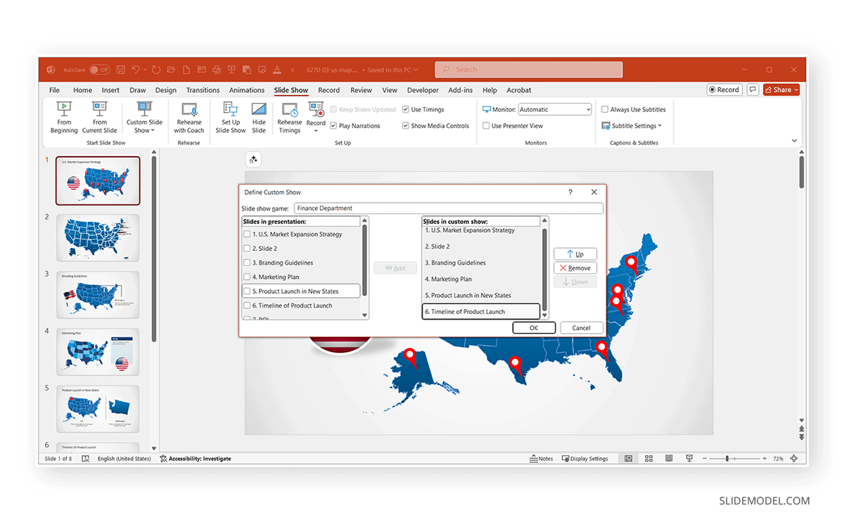844x522 pixels.
Task: Start slideshow From Current Slide
Action: coord(99,118)
